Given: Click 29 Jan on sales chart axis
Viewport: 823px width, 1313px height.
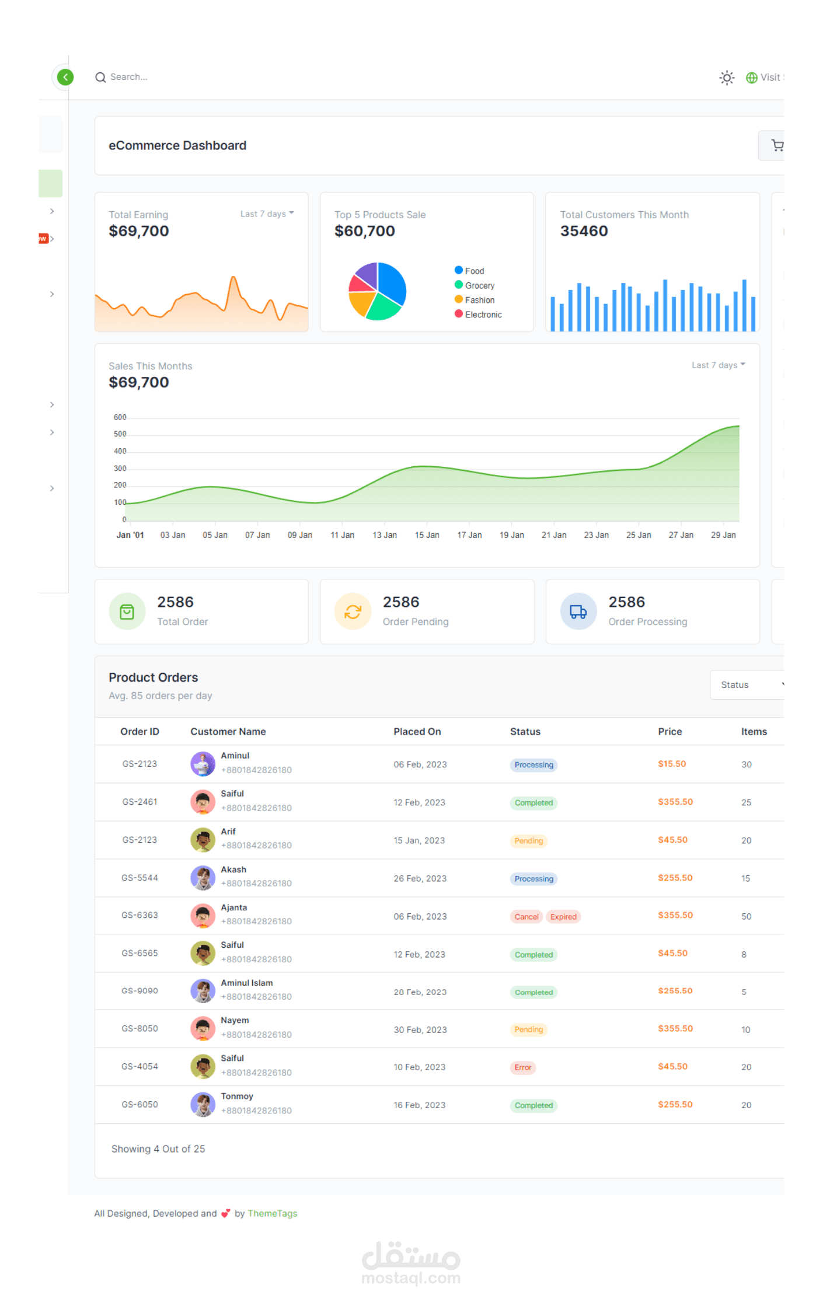Looking at the screenshot, I should 723,535.
